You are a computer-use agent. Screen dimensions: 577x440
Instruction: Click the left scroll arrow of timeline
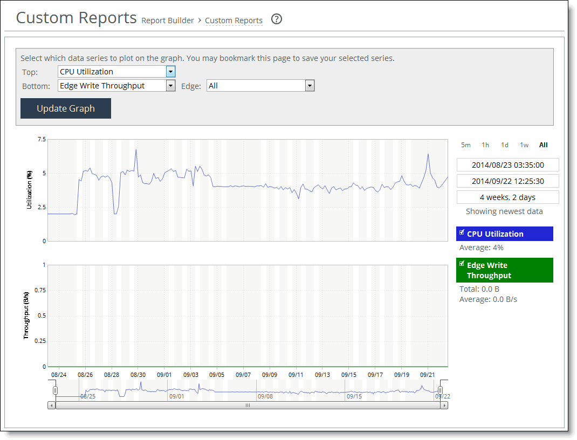tap(52, 405)
